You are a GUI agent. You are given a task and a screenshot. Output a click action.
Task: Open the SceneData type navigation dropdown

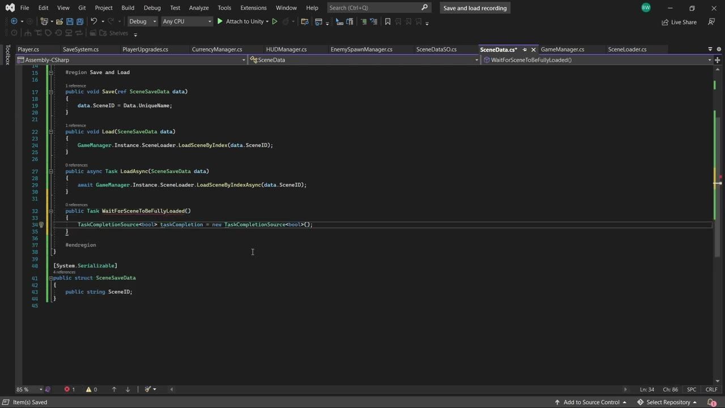[x=364, y=60]
